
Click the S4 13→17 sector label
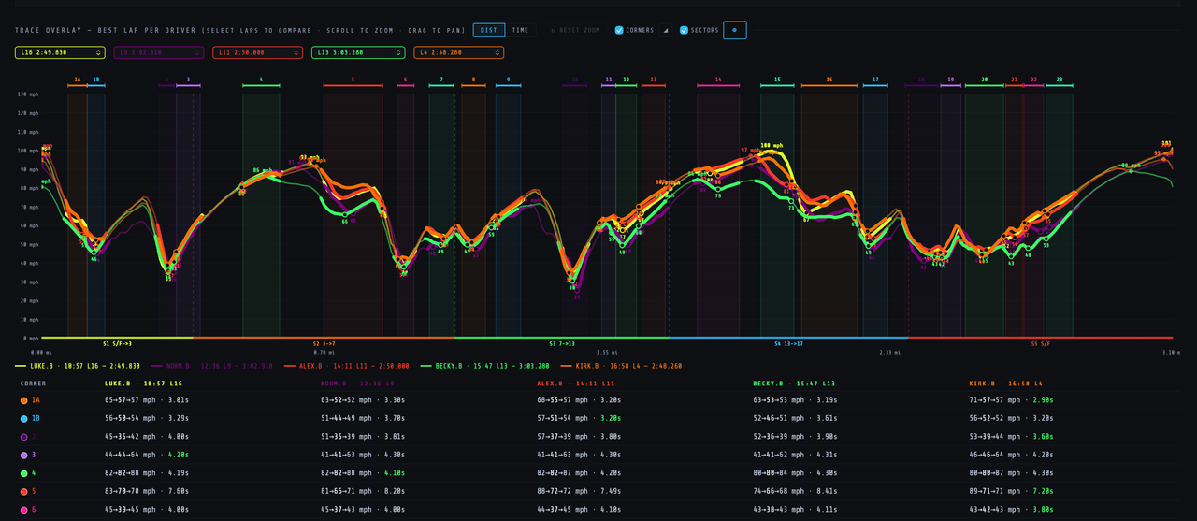tap(789, 344)
